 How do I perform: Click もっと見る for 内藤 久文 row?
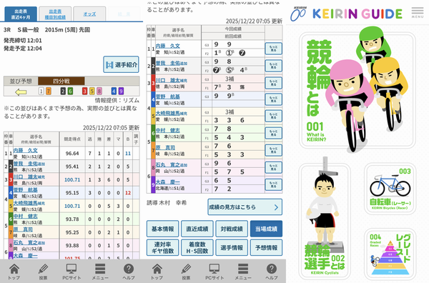click(273, 49)
